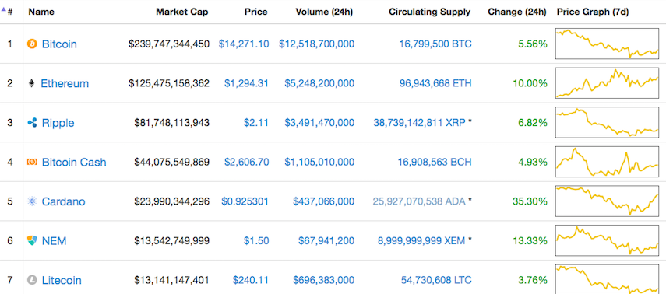Sort table by Change (24h) header
This screenshot has height=294, width=666.
click(x=517, y=12)
